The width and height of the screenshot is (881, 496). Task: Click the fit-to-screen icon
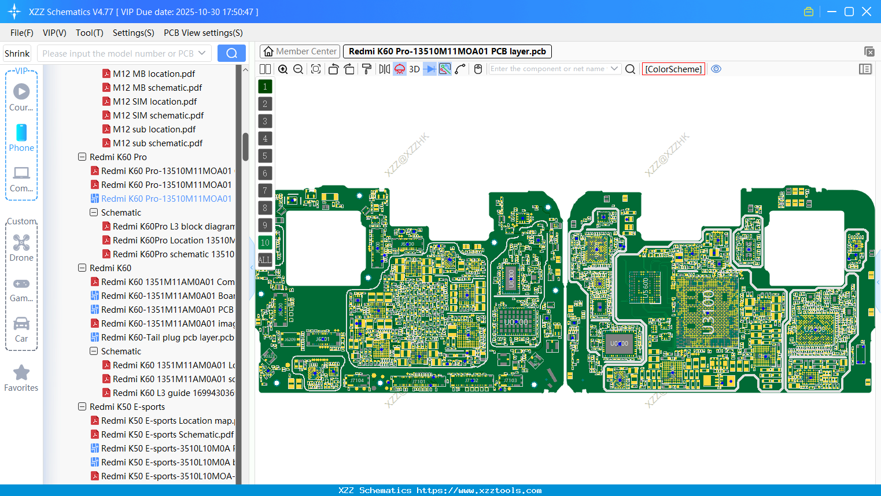(316, 69)
